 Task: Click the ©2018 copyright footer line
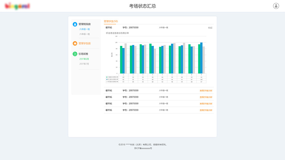142,145
